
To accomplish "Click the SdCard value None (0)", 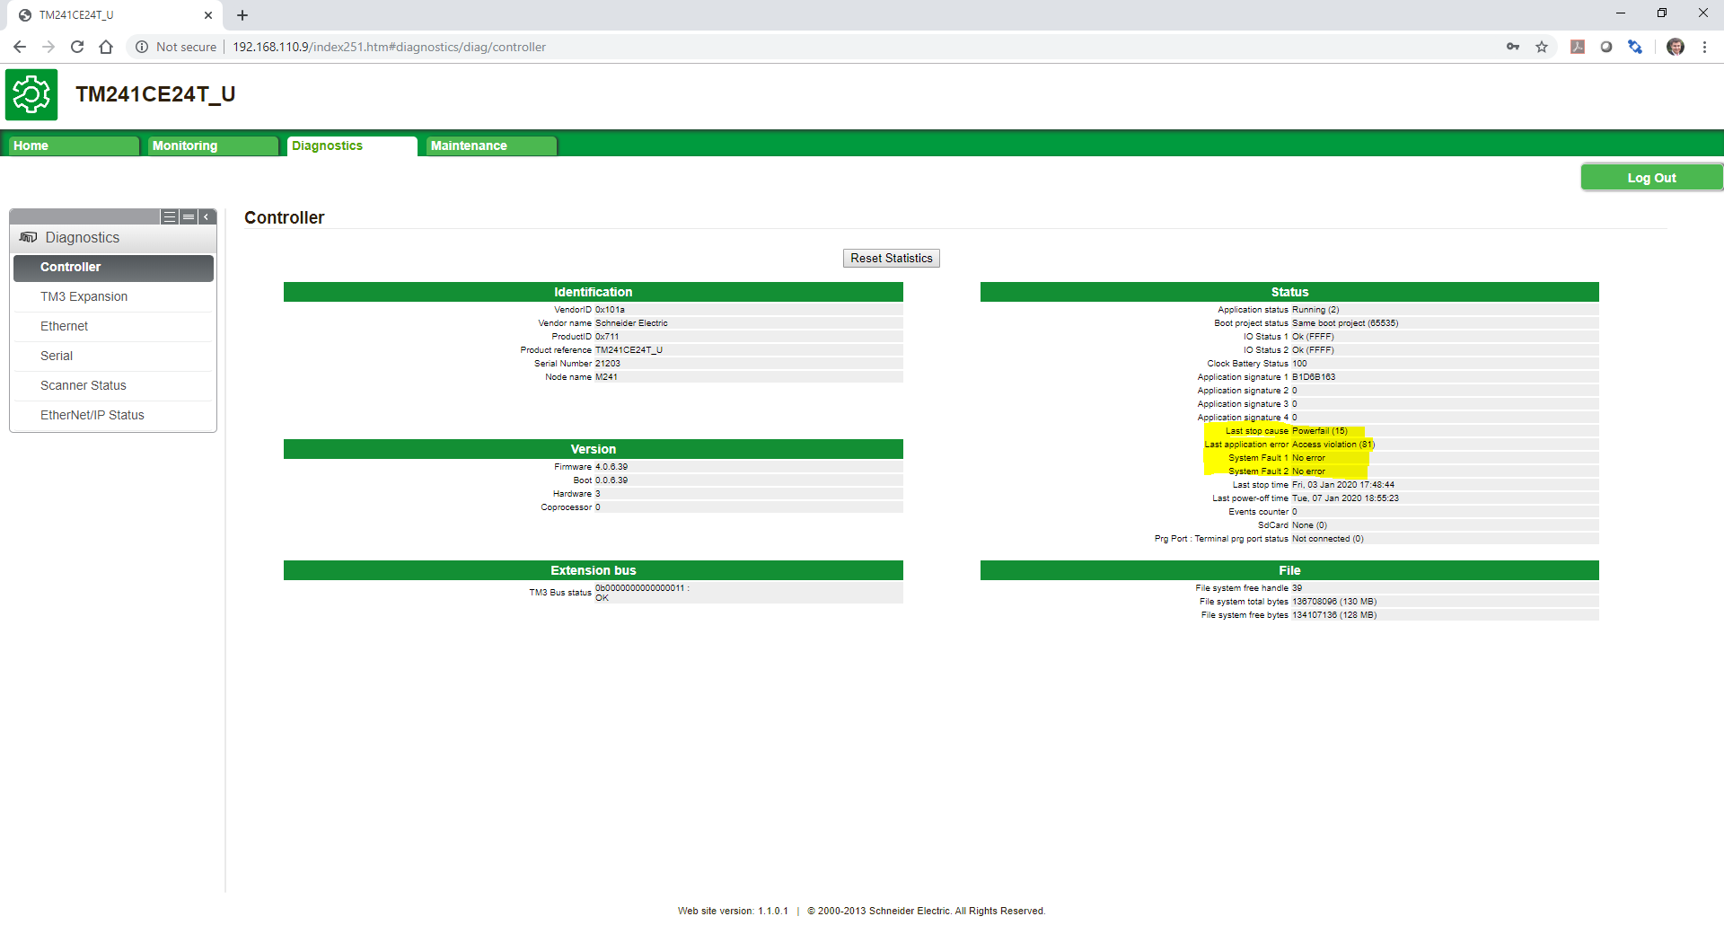I will 1309,525.
